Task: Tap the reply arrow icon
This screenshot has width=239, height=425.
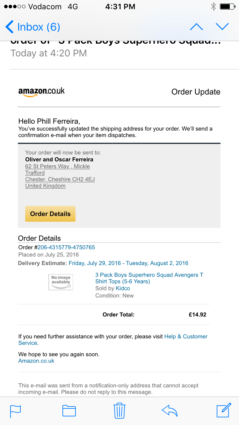Action: (170, 411)
